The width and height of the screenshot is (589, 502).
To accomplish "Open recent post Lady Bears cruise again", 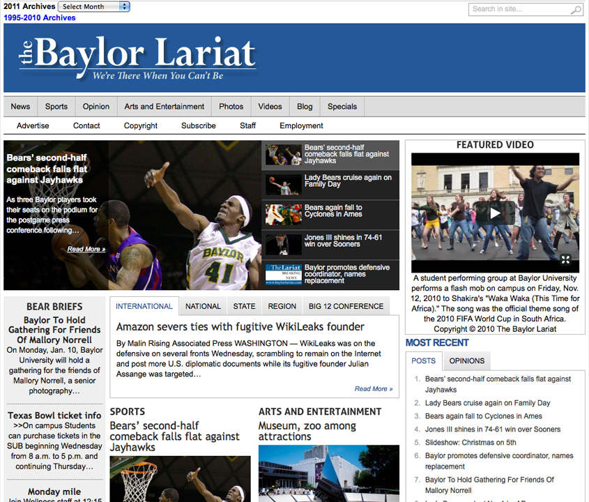I will tap(487, 403).
